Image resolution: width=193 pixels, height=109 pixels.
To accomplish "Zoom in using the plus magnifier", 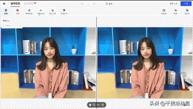I will [x=103, y=105].
